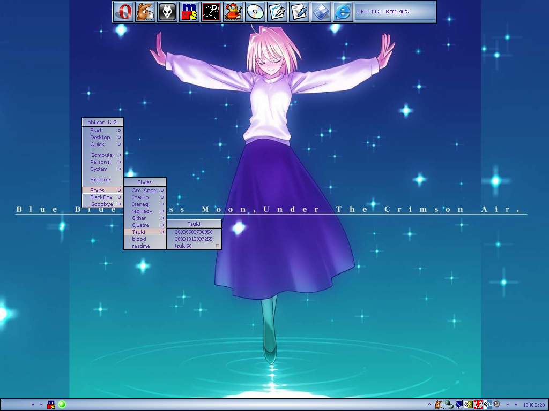Click the first arrow left of the clock
549x411 pixels.
508,405
